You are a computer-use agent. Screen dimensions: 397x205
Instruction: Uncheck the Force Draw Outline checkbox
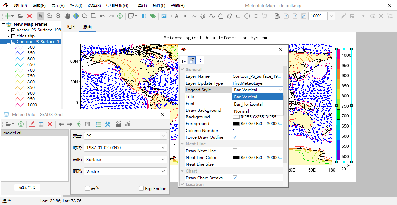(x=235, y=137)
